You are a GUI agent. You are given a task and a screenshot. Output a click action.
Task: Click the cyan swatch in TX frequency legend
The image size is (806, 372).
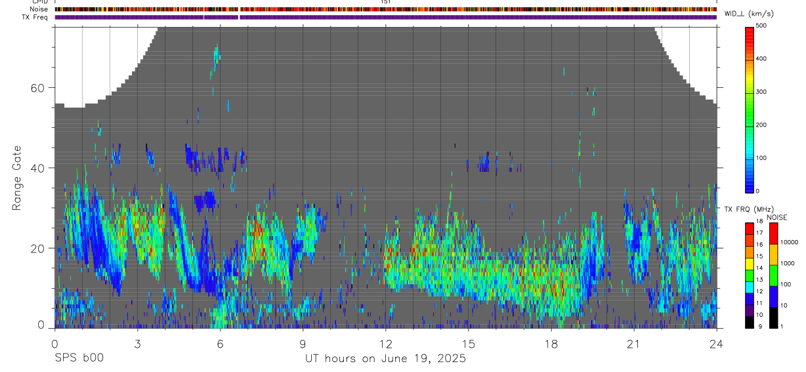[750, 286]
